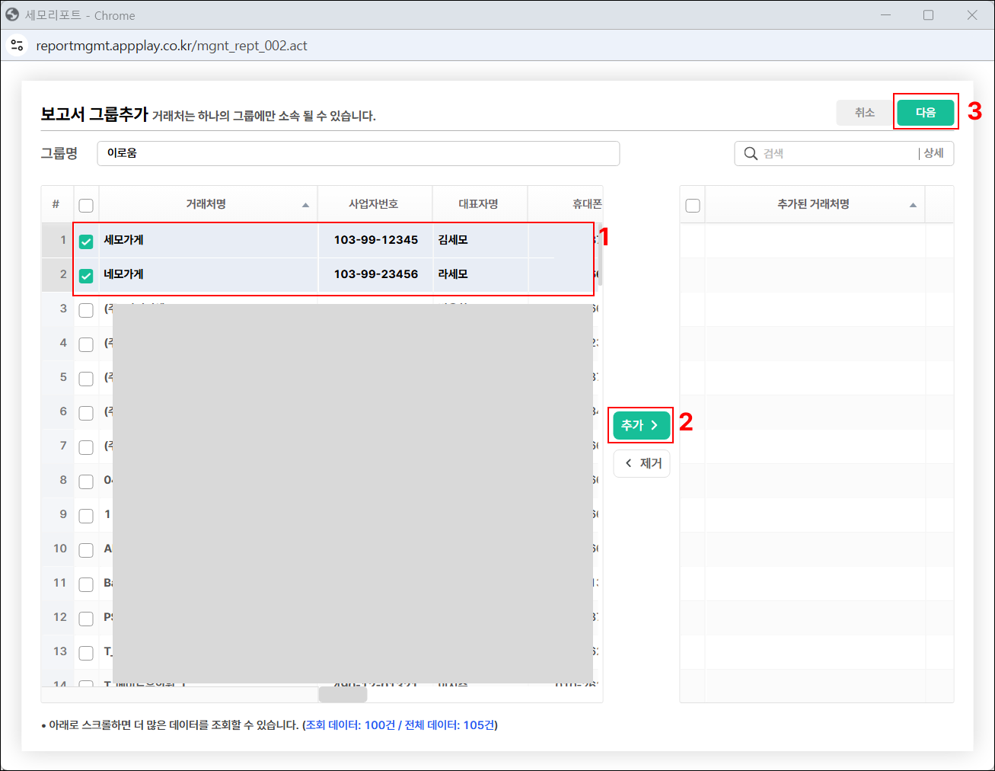This screenshot has height=771, width=995.
Task: Click the 그룹명 input field
Action: (x=358, y=153)
